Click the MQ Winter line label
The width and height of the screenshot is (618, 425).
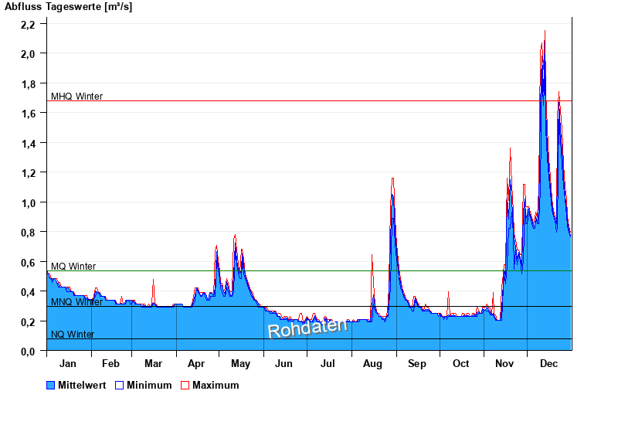[73, 267]
